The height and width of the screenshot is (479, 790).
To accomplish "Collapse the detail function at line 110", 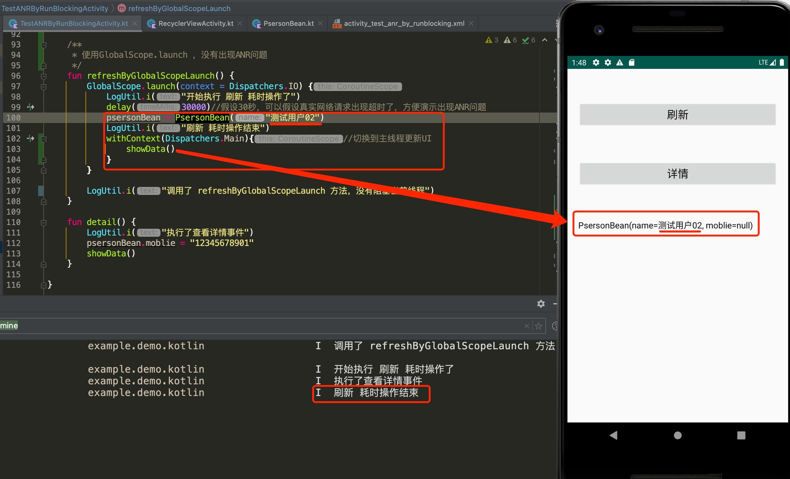I will (44, 223).
